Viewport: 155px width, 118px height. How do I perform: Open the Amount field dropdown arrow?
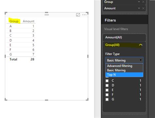(x=139, y=8)
